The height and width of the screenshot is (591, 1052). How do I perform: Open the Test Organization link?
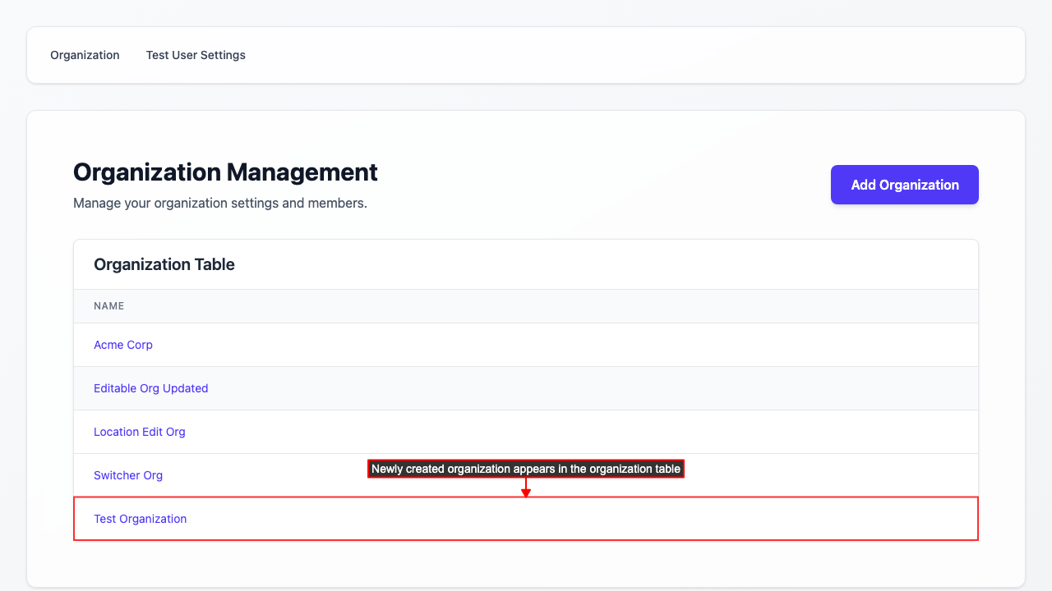[141, 519]
